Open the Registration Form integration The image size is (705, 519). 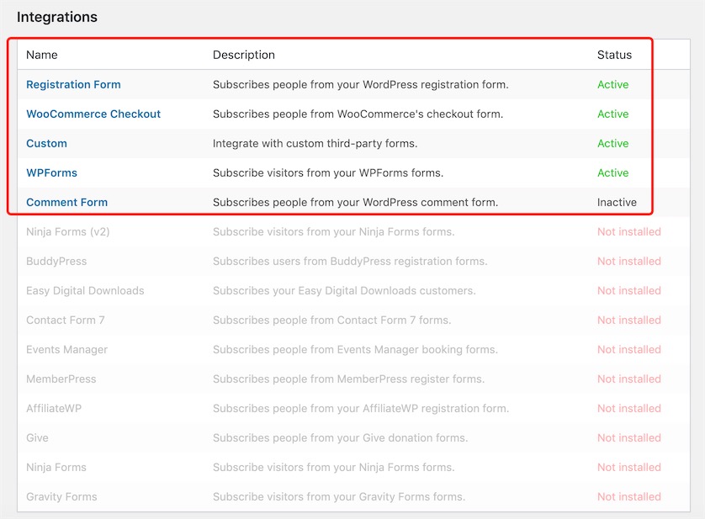(73, 85)
